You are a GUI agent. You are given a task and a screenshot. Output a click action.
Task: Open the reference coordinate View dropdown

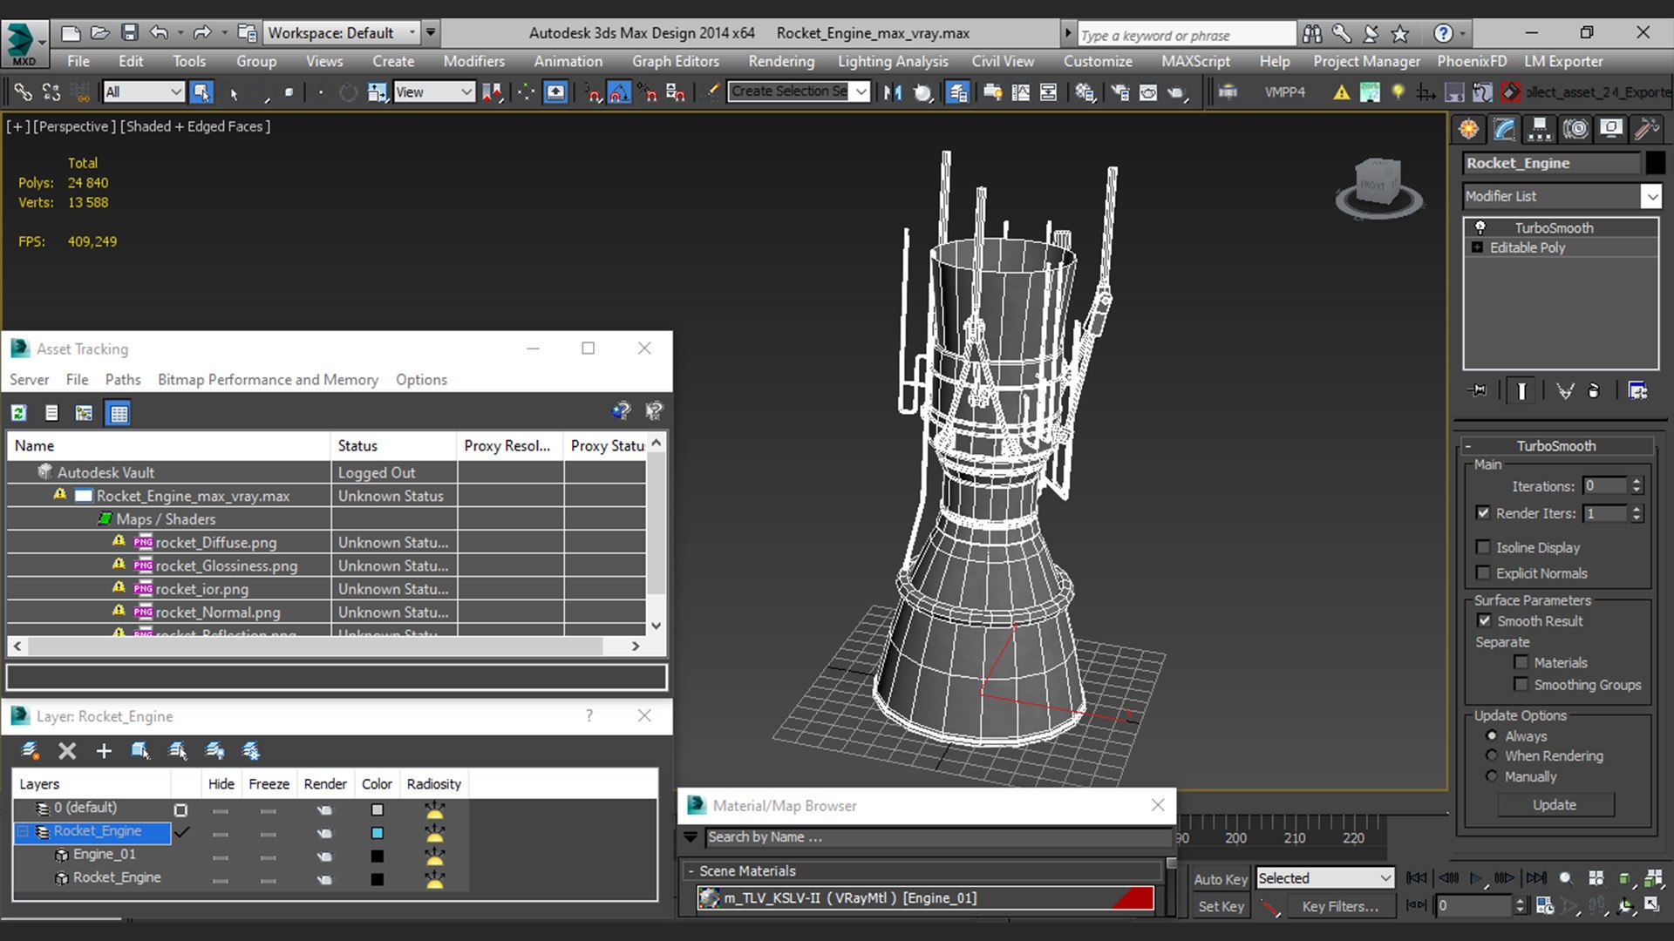click(433, 91)
